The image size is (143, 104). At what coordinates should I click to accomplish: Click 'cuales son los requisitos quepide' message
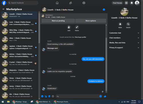59,72
